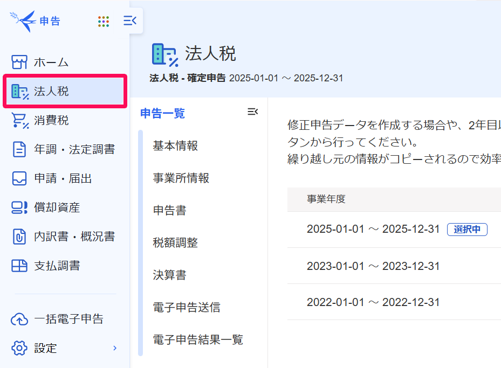Select the 2025-01-01 ～ 2025-12-31 table row
Viewport: 501px width, 368px height.
tap(394, 230)
